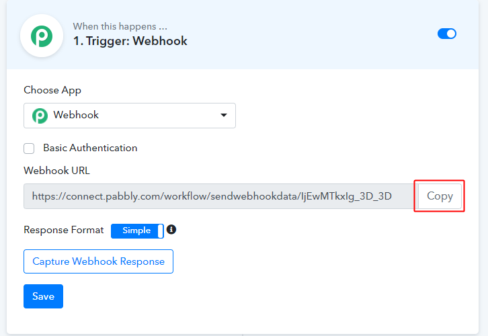Open the Choose App Webhook dropdown
The height and width of the screenshot is (336, 488).
(130, 116)
